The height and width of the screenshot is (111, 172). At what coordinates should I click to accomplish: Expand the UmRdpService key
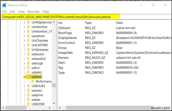coord(24,22)
